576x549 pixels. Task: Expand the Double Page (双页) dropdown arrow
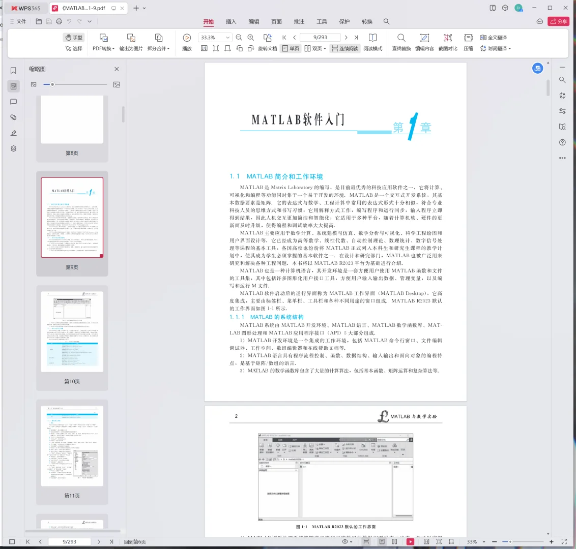(325, 48)
